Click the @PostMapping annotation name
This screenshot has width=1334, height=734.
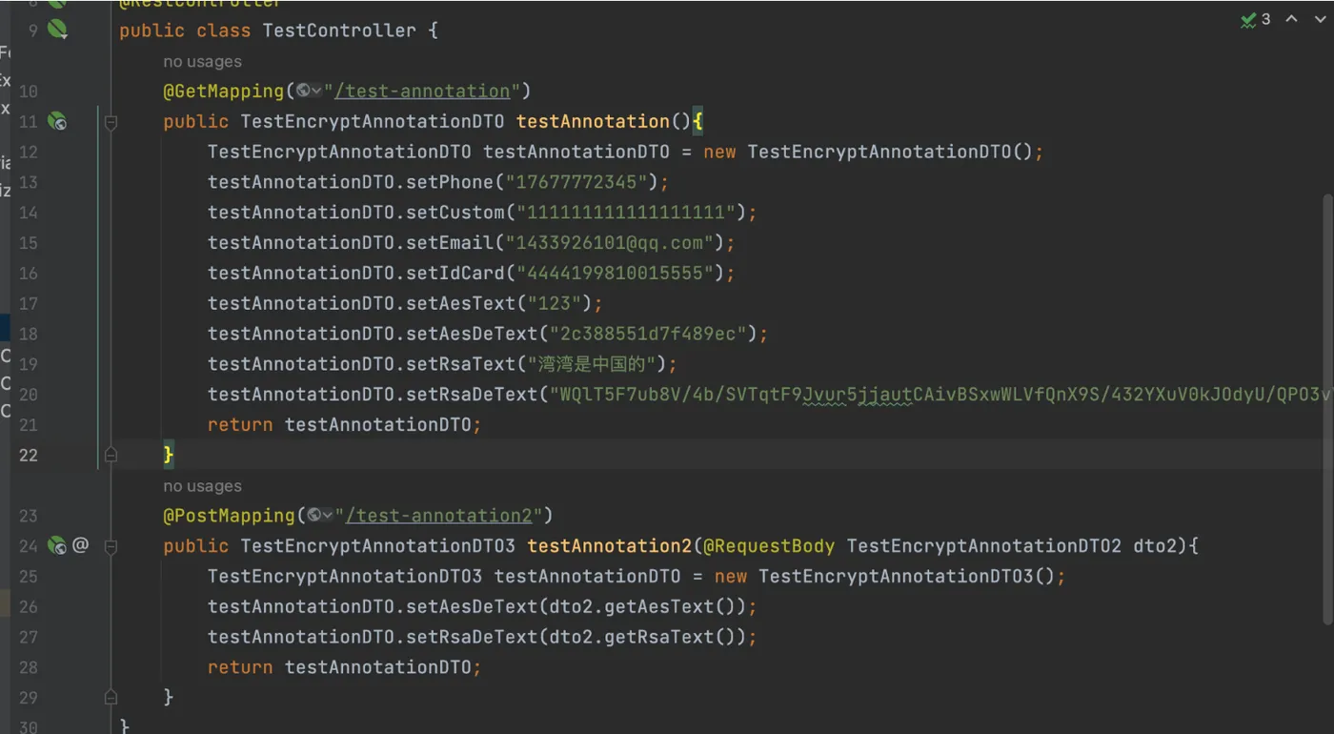click(230, 516)
